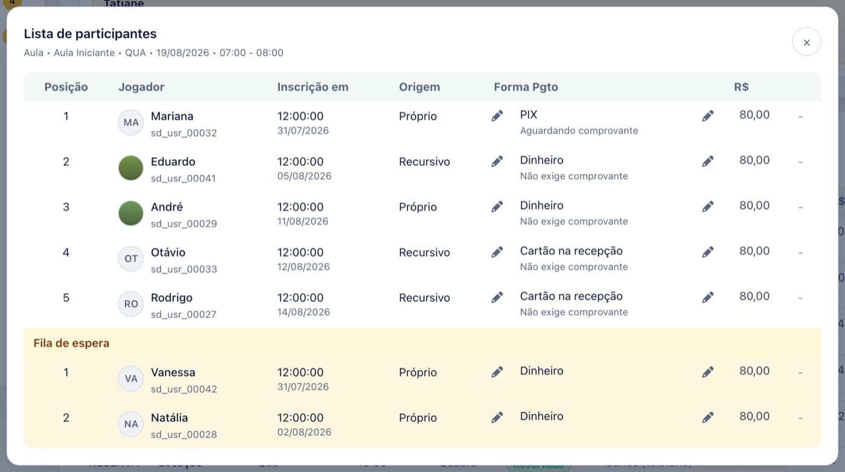
Task: Click the registration date 14/08/2026
Action: (x=304, y=312)
